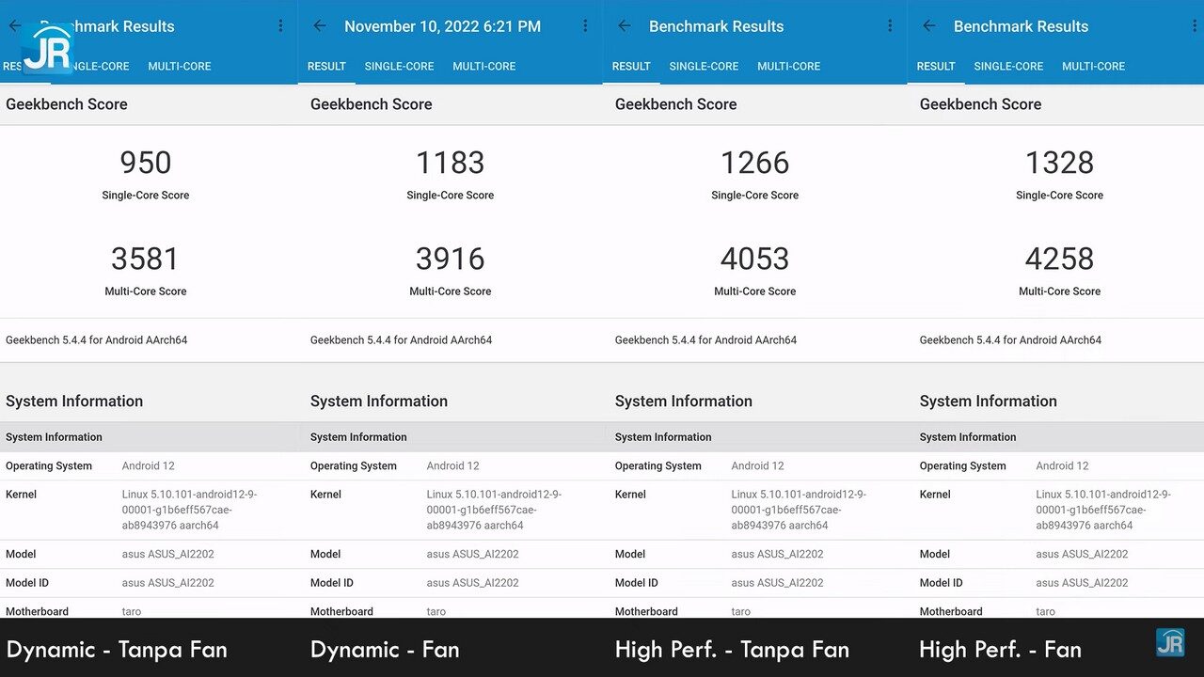Open the more options menu above the 1328 score

point(1195,26)
